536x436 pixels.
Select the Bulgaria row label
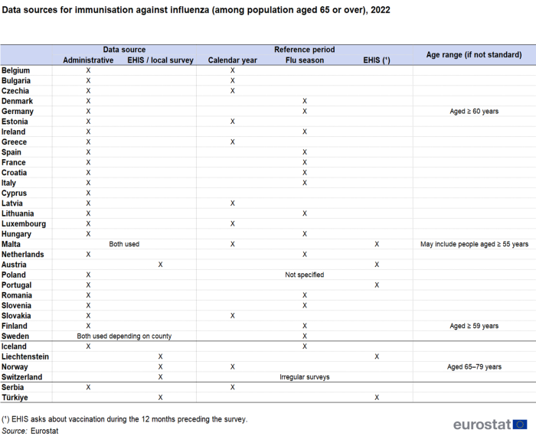click(x=16, y=80)
